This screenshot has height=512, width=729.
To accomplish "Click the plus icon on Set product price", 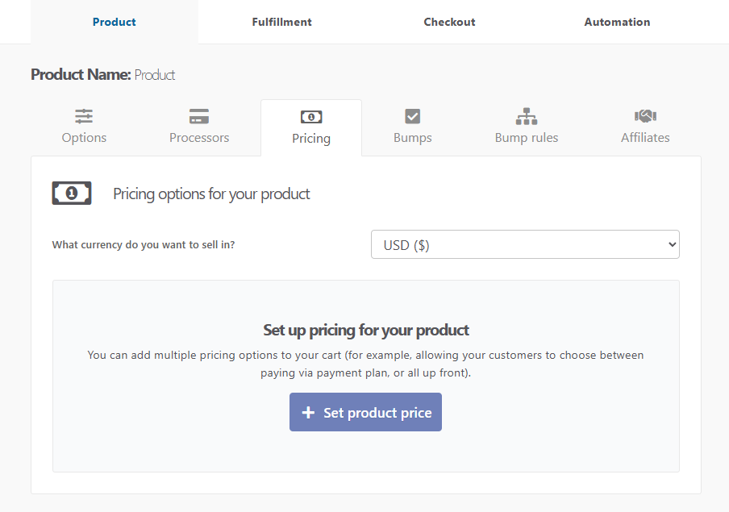I will 308,413.
